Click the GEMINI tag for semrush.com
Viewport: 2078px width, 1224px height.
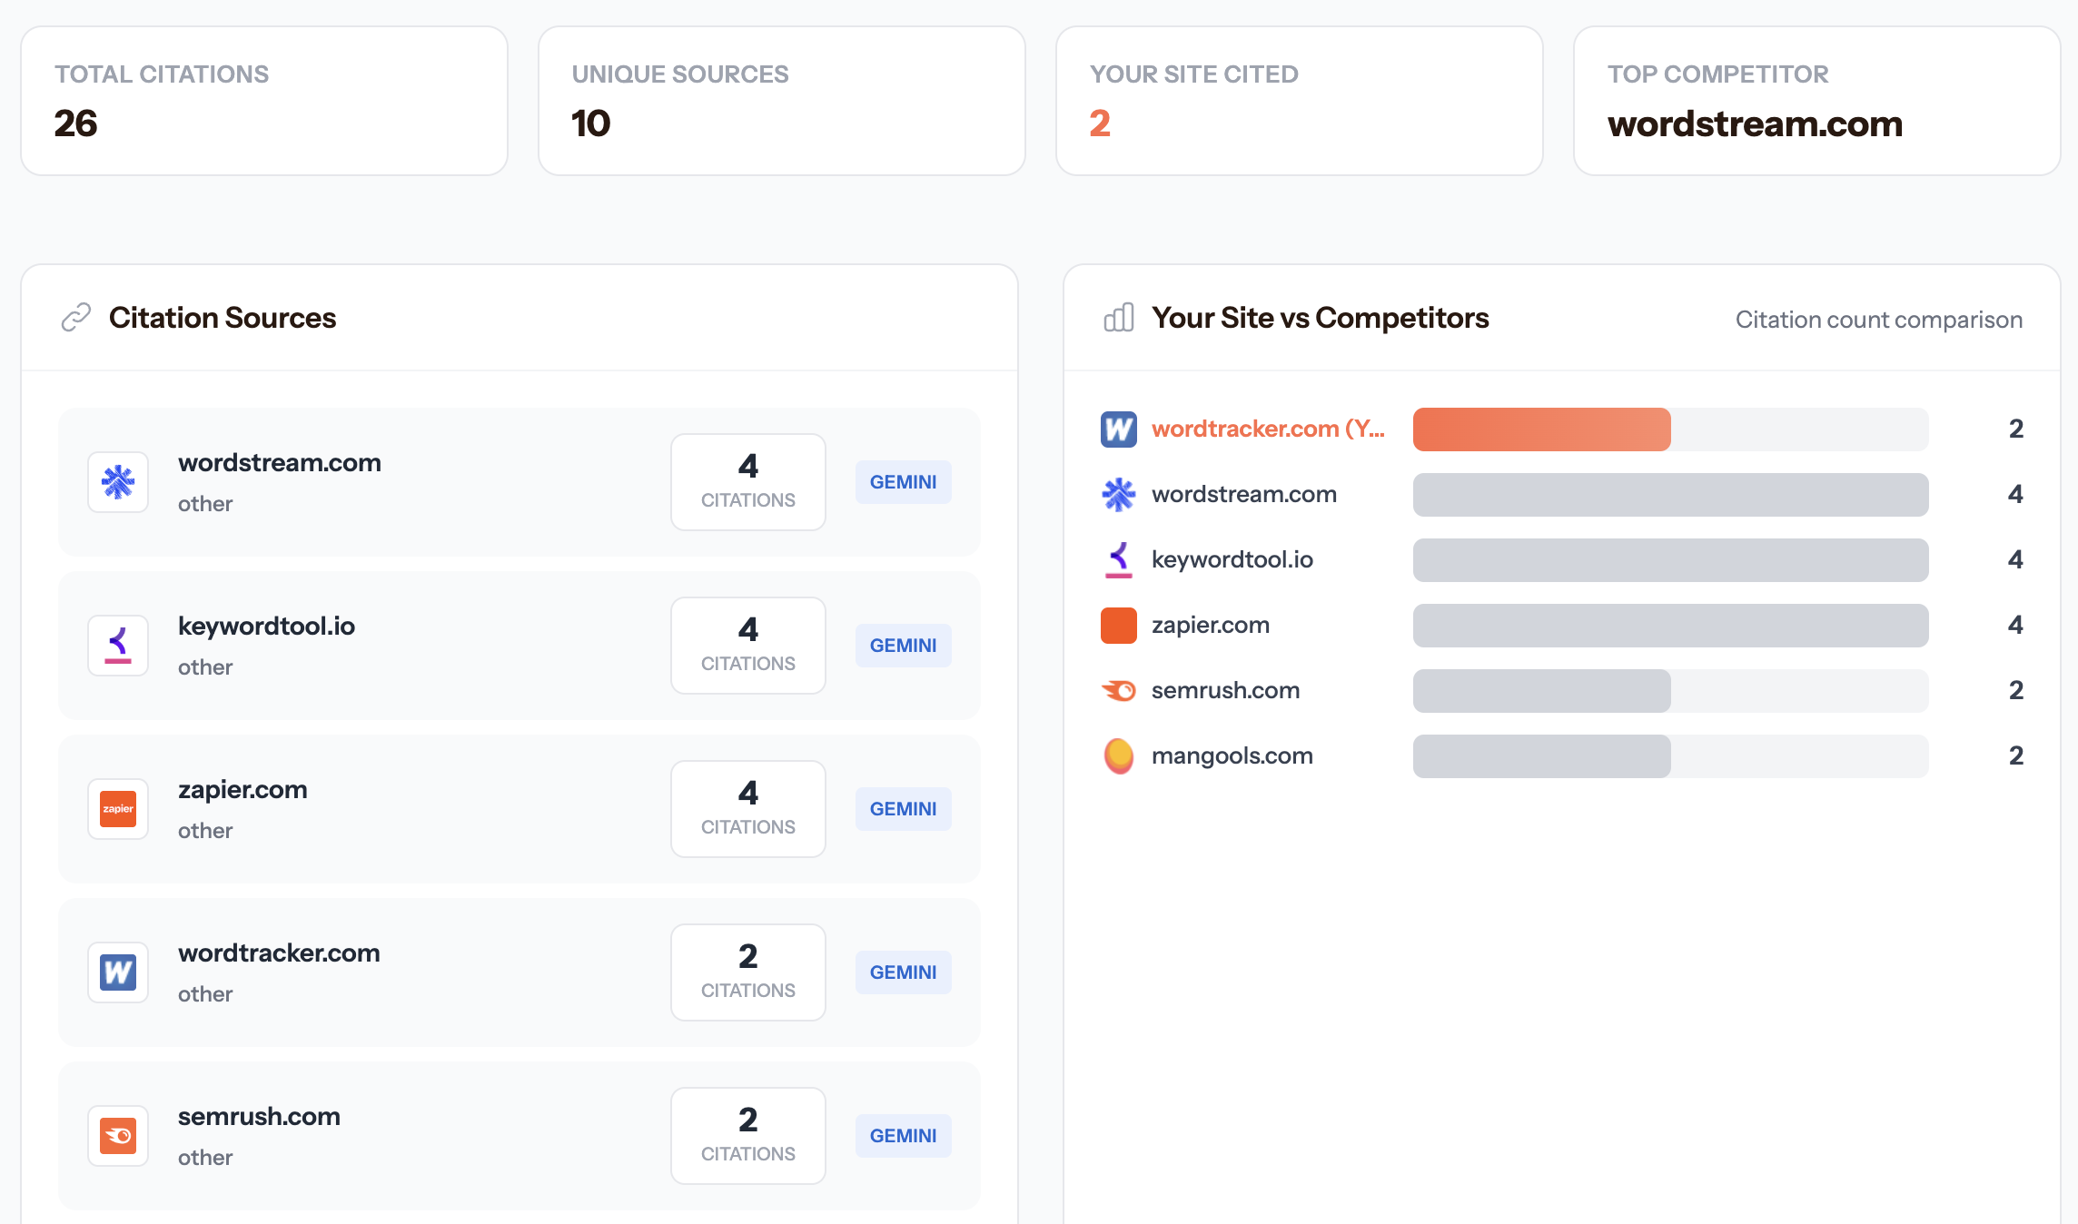click(903, 1136)
